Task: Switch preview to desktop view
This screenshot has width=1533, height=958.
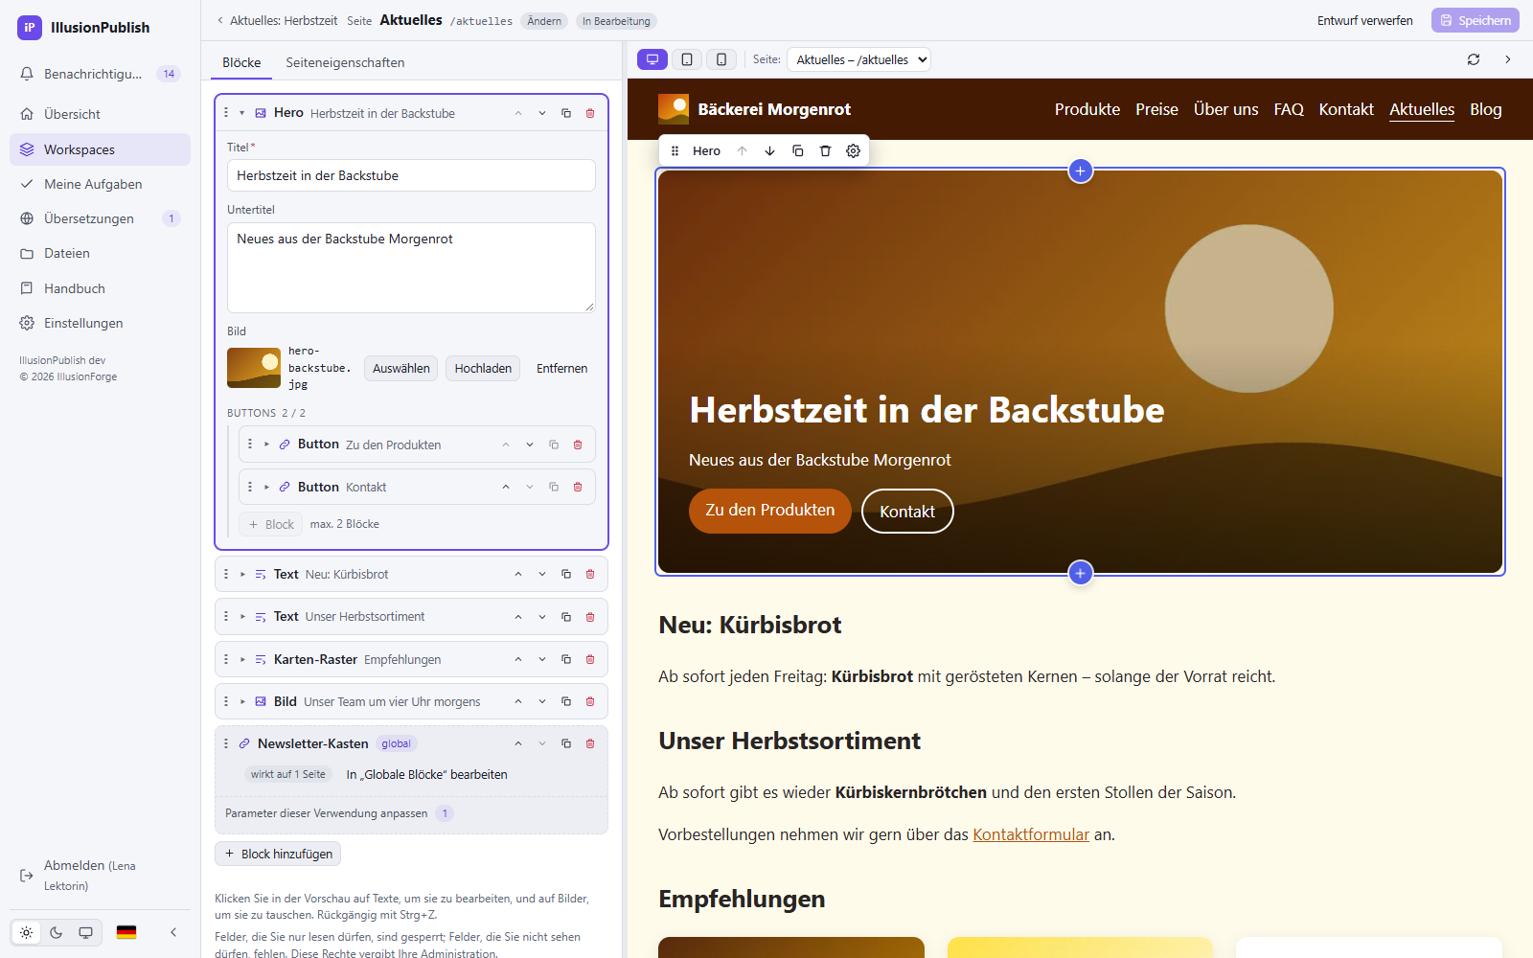Action: click(x=652, y=59)
